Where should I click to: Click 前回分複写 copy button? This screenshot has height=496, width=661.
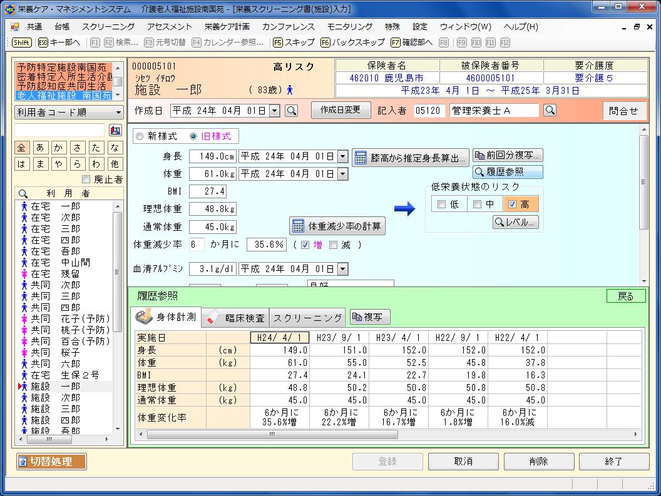pyautogui.click(x=508, y=155)
